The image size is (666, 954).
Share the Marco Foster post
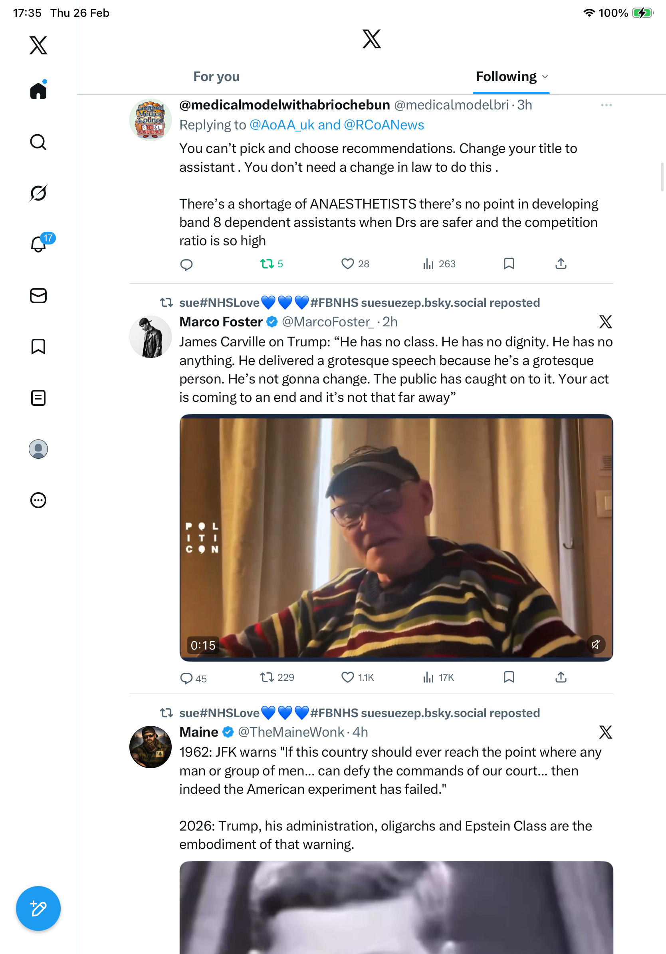(561, 677)
